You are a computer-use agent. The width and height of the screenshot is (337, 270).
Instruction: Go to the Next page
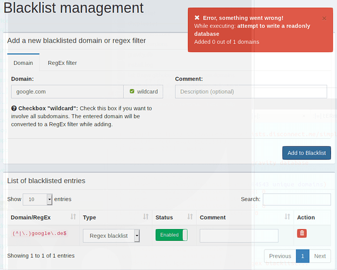(x=320, y=256)
